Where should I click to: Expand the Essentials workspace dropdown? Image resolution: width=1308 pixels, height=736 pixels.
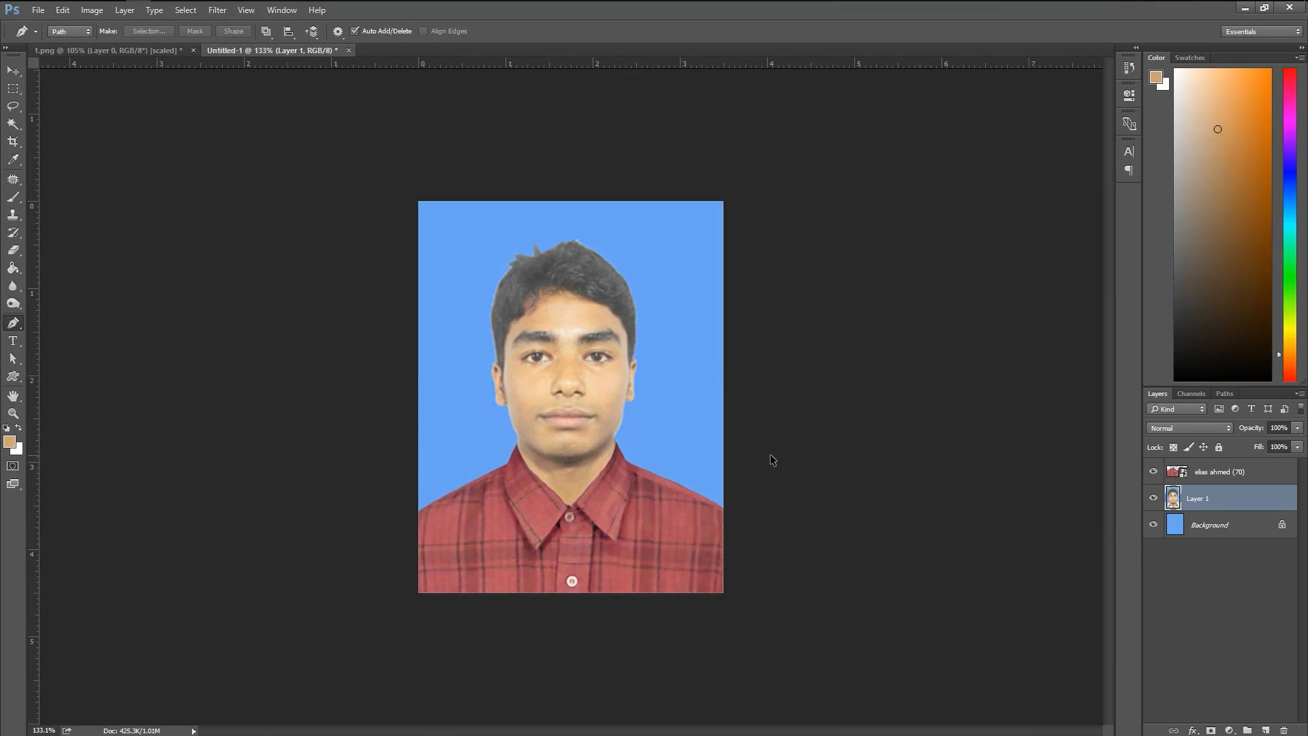[x=1262, y=31]
